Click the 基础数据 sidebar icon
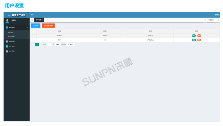223x126 pixels. [x=7, y=42]
